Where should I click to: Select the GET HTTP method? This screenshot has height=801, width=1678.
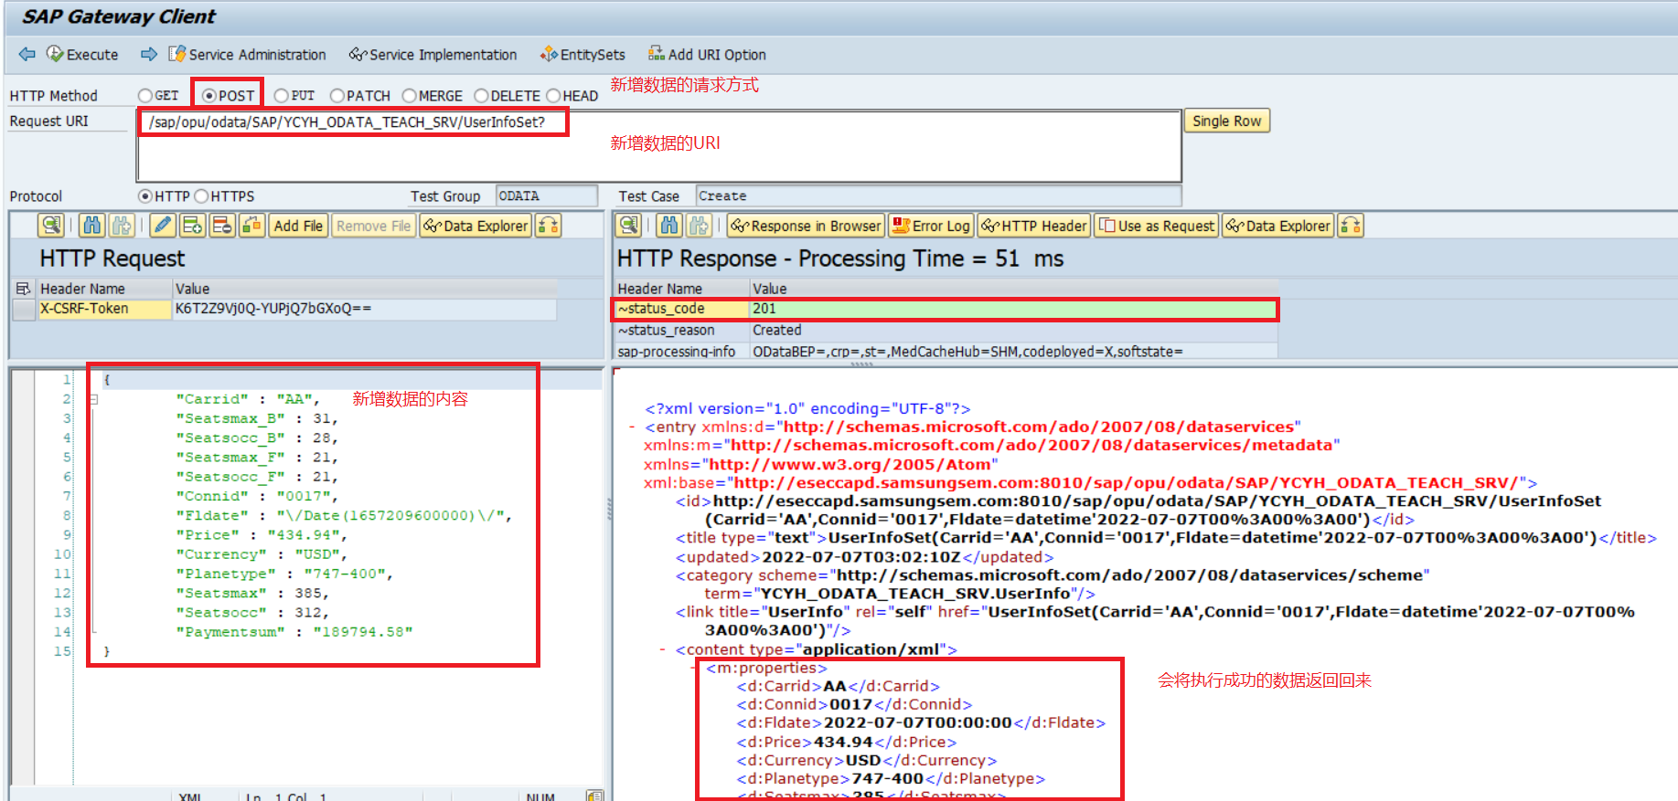144,96
